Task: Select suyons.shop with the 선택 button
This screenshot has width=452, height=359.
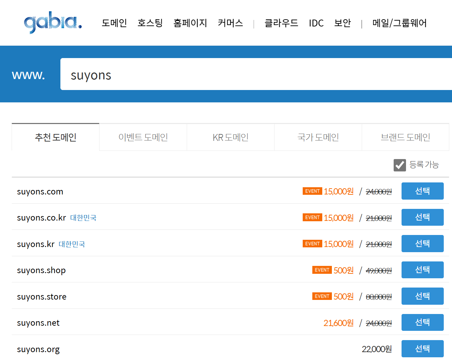Action: point(422,270)
